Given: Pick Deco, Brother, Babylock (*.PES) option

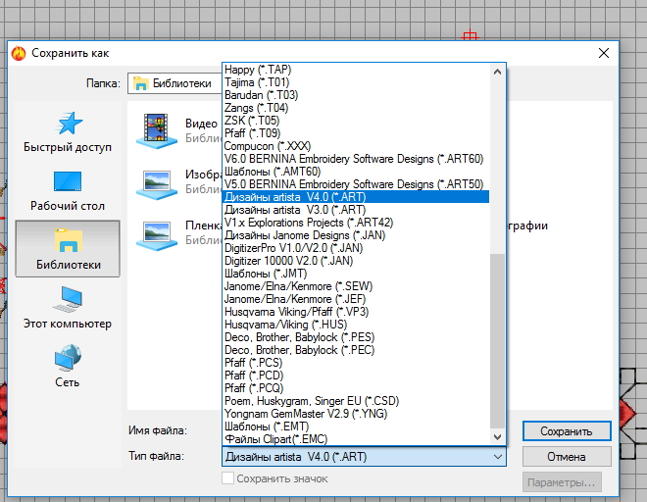Looking at the screenshot, I should coord(292,337).
